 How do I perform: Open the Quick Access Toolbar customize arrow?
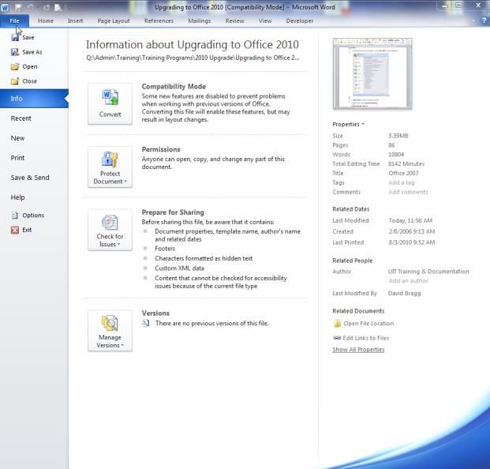(69, 8)
